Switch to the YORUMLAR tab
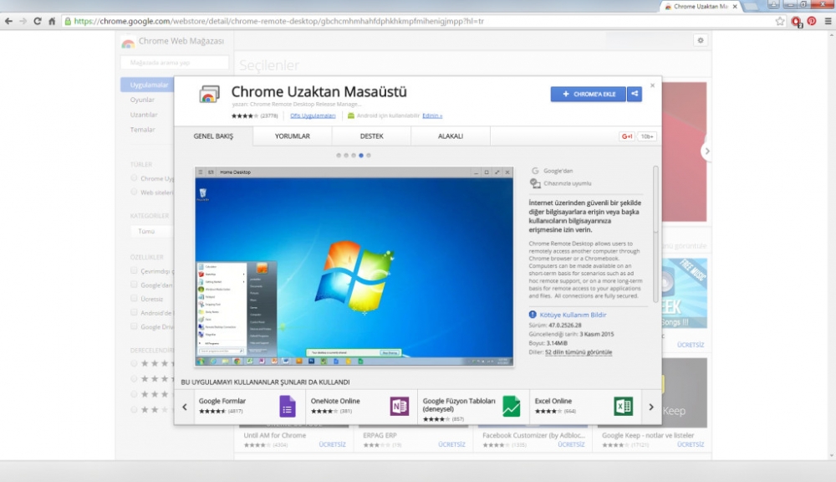The height and width of the screenshot is (482, 836). pyautogui.click(x=293, y=136)
